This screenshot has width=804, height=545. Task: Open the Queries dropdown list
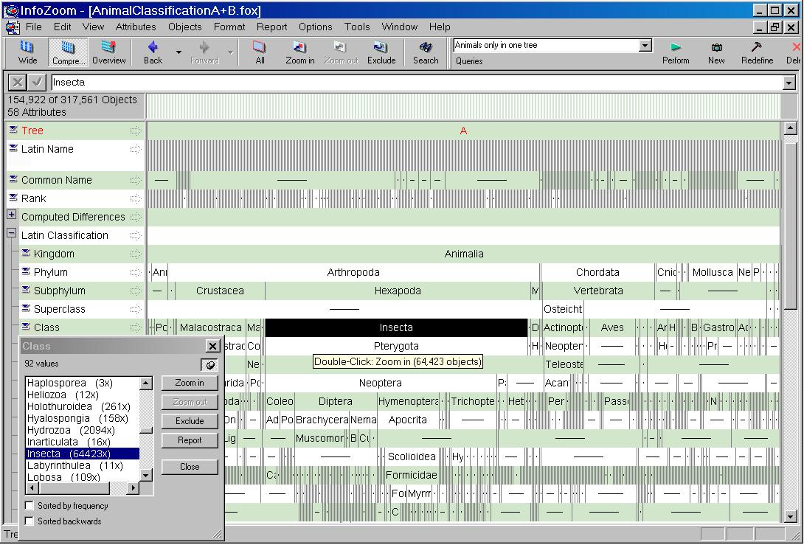[x=645, y=46]
